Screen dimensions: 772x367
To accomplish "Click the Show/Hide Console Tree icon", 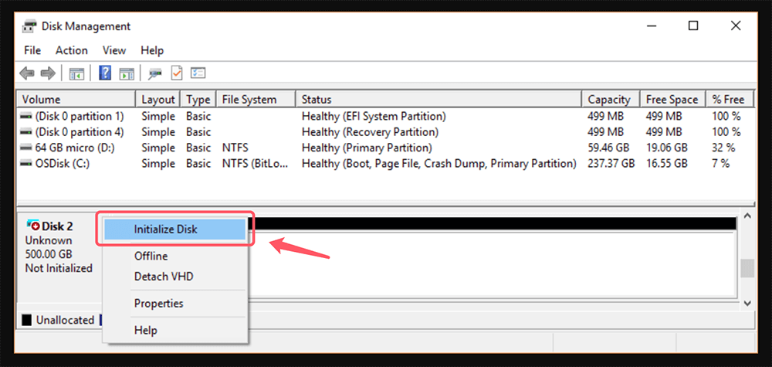I will click(77, 73).
